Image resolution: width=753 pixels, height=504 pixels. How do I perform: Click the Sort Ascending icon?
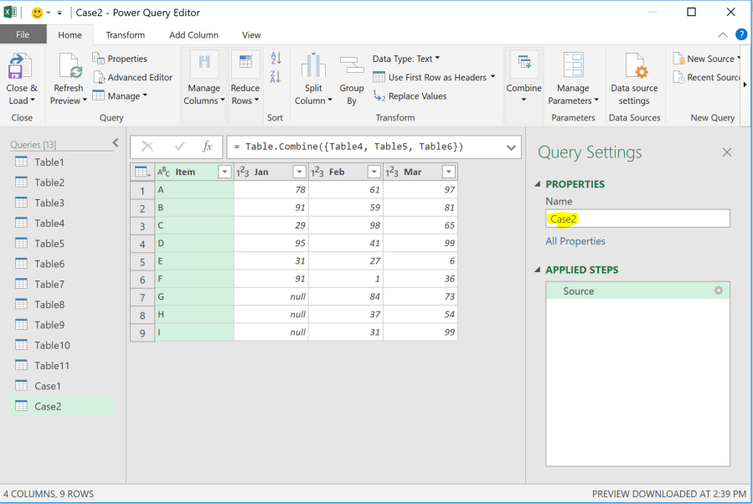[x=276, y=59]
